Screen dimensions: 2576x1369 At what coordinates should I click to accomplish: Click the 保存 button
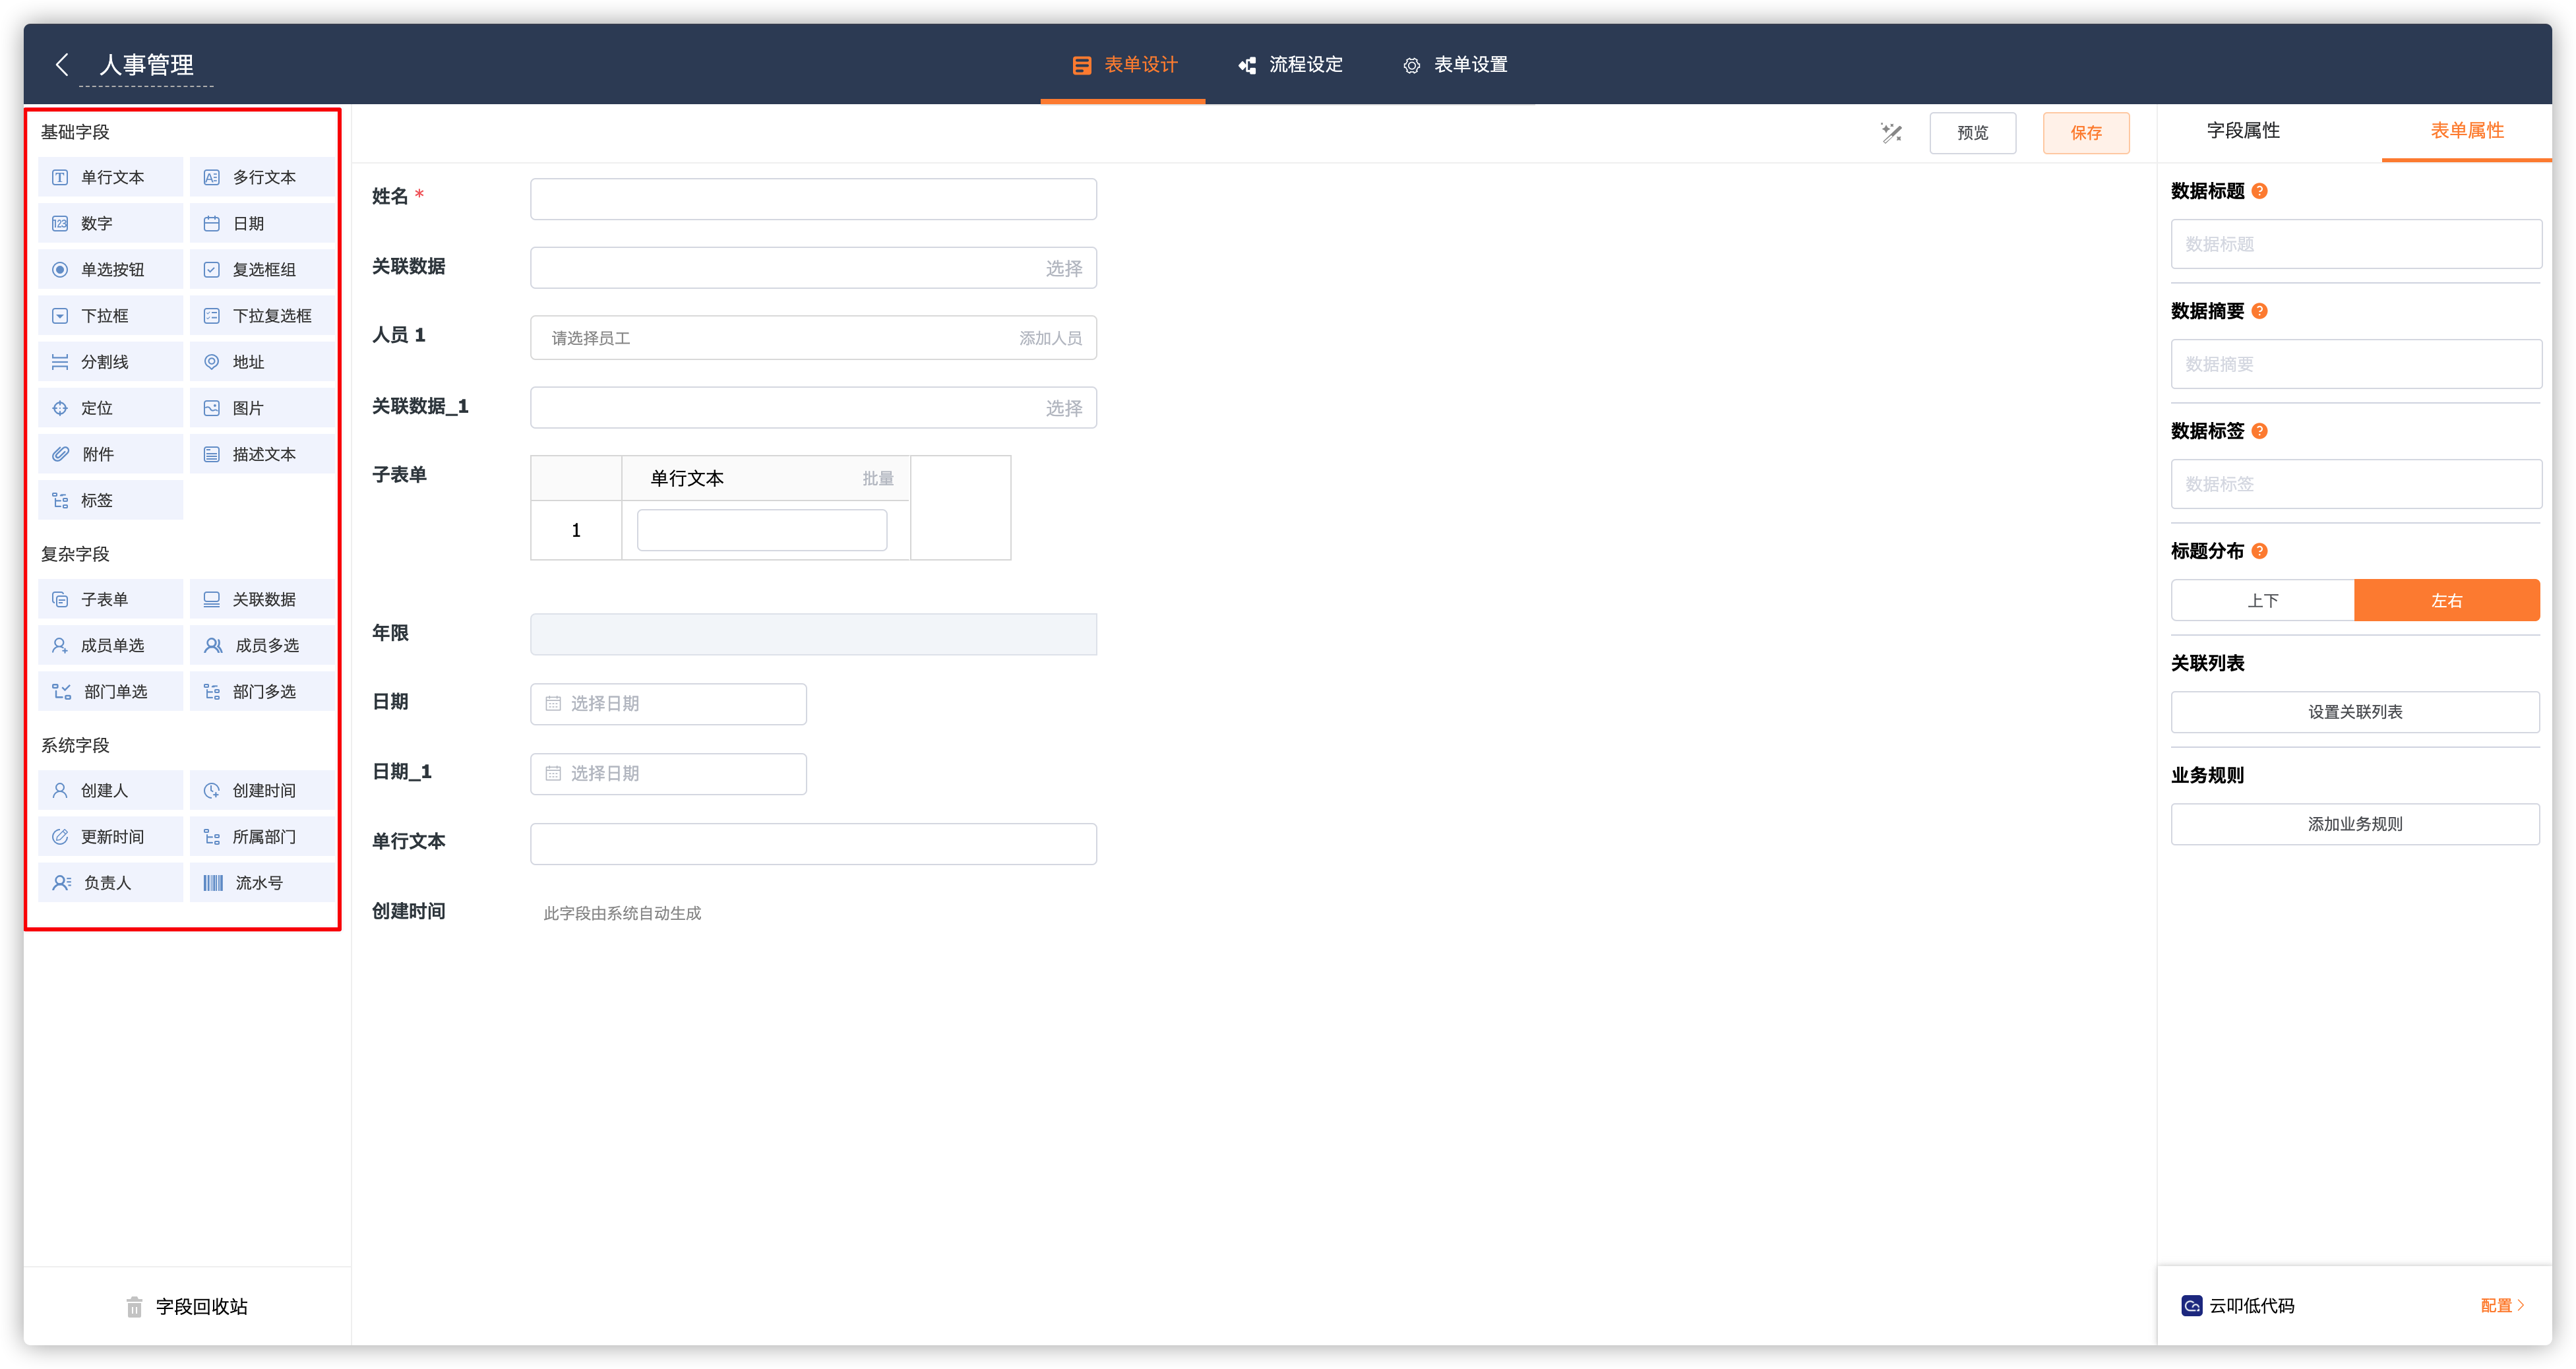point(2085,133)
